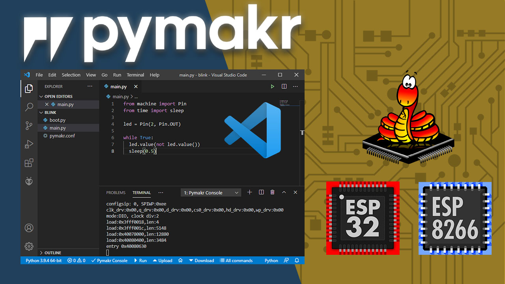
Task: Run the Python file from editor toolbar
Action: [x=272, y=86]
